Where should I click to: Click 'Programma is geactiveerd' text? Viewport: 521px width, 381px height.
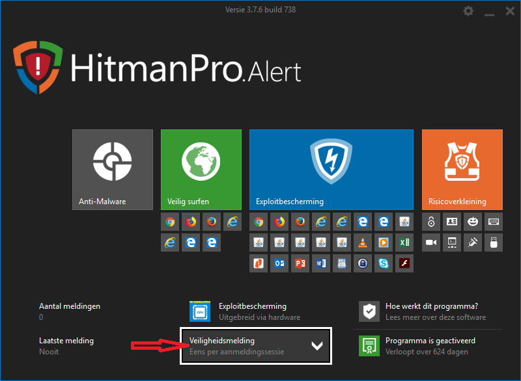[430, 341]
